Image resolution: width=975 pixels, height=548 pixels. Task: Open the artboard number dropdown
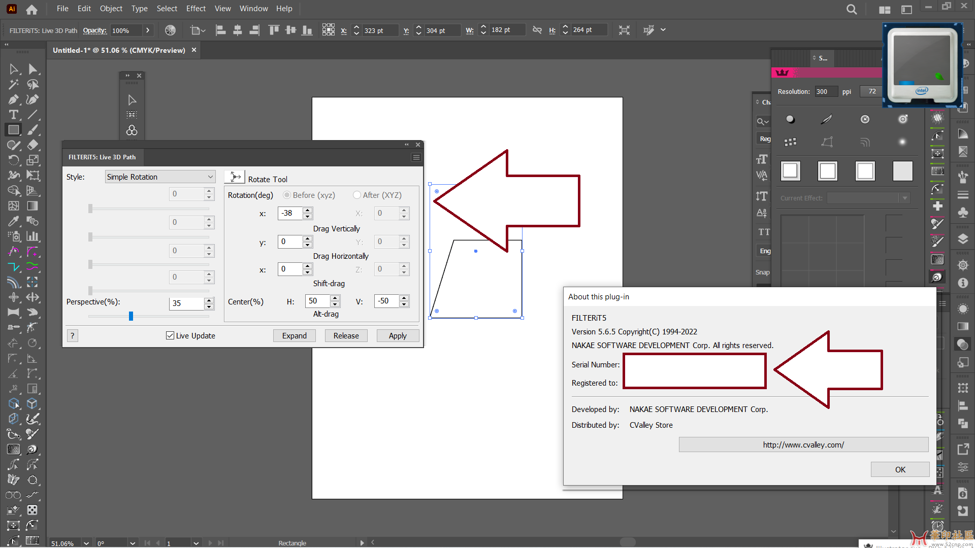click(x=196, y=543)
